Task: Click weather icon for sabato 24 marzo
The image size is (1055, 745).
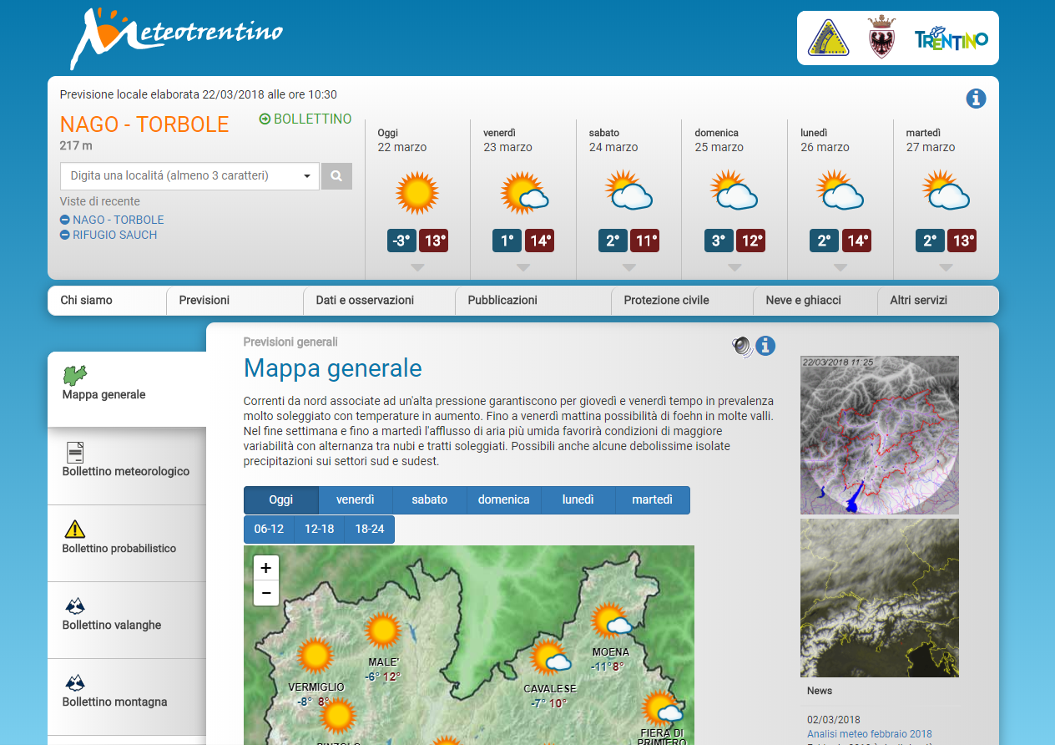Action: [628, 190]
